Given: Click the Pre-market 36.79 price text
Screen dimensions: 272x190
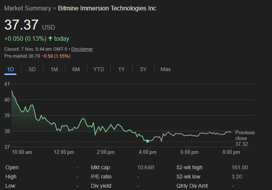Looking at the screenshot, I should click(x=22, y=56).
